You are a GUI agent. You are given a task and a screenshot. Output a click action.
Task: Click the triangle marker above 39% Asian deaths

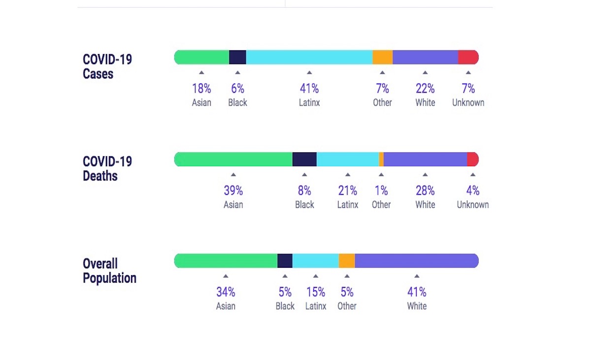(x=233, y=174)
